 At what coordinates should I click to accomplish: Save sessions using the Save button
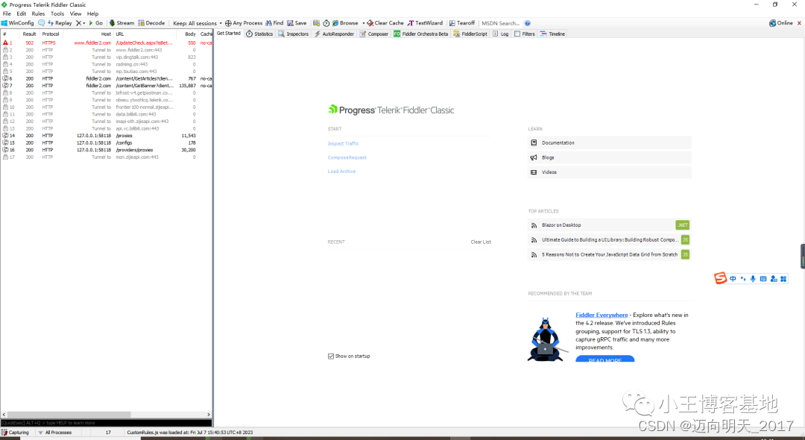pyautogui.click(x=297, y=23)
